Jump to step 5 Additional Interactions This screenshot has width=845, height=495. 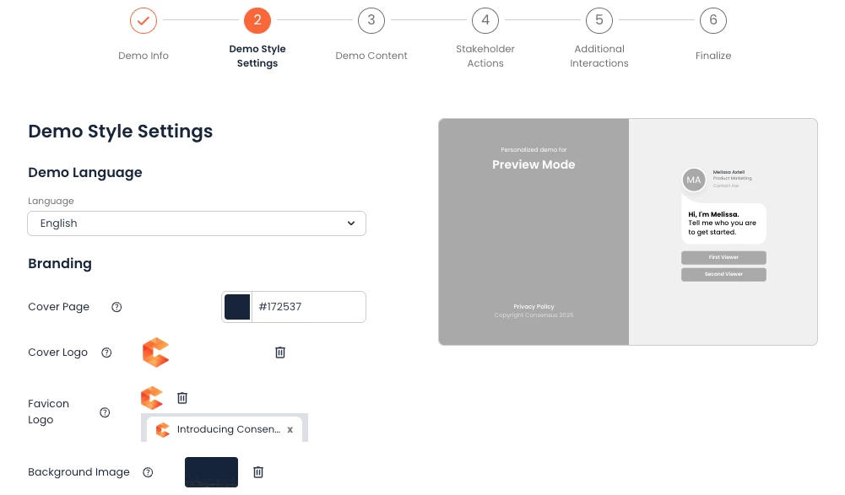click(599, 20)
